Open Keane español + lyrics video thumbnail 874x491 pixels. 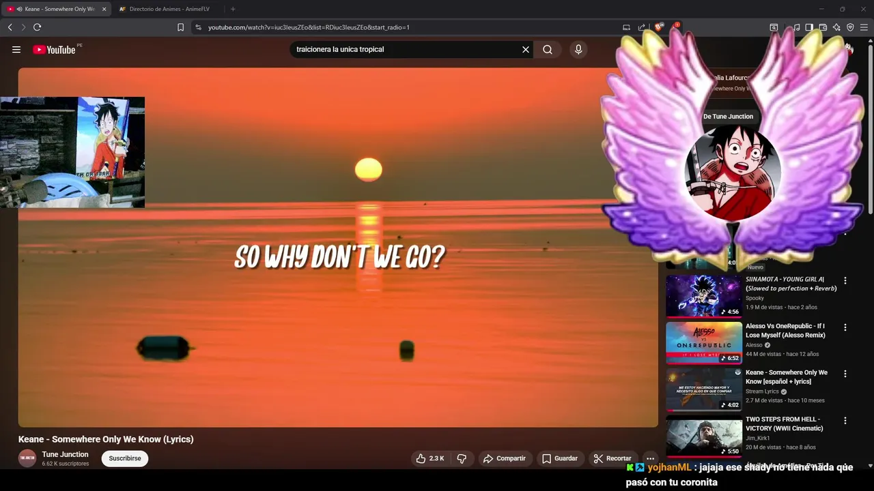[x=703, y=389]
